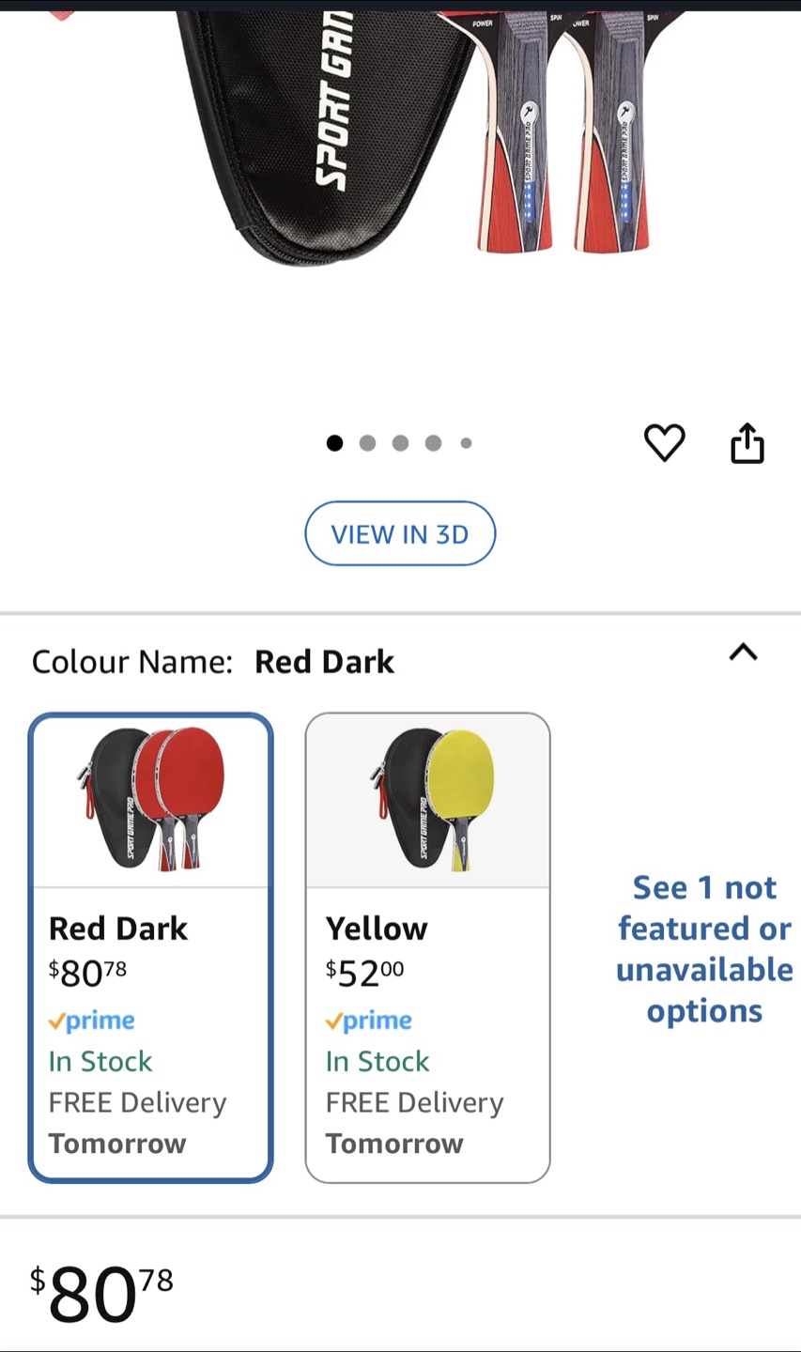
Task: Collapse the Colour Name section chevron
Action: click(743, 652)
